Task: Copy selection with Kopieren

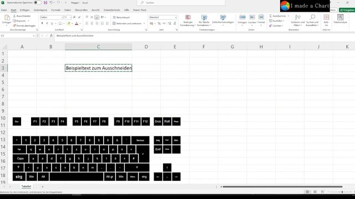Action: coord(19,21)
